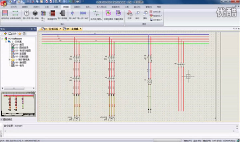The height and width of the screenshot is (142, 240).
Task: Toggle the grid (F7) status bar button
Action: click(188, 141)
